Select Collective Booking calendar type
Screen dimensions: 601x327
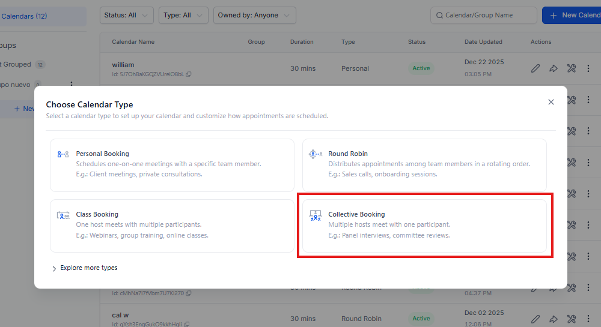(x=424, y=226)
